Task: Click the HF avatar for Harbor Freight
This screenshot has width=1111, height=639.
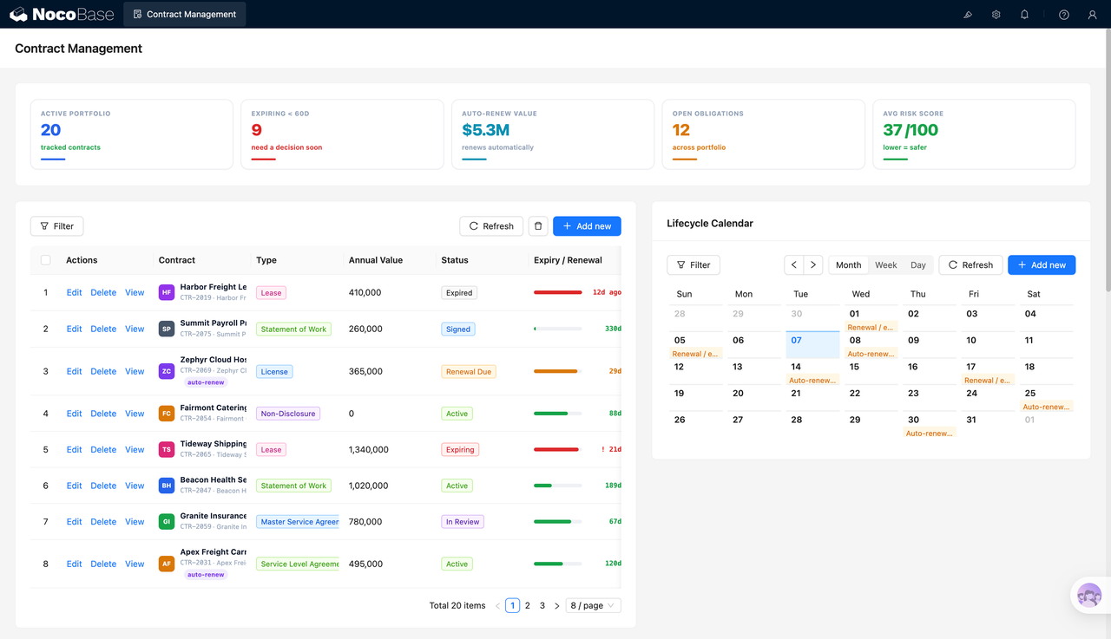Action: click(x=167, y=293)
